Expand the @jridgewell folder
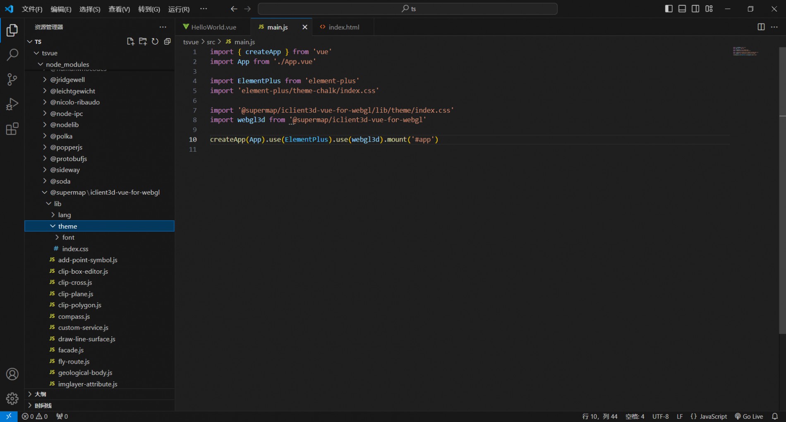 pyautogui.click(x=45, y=80)
